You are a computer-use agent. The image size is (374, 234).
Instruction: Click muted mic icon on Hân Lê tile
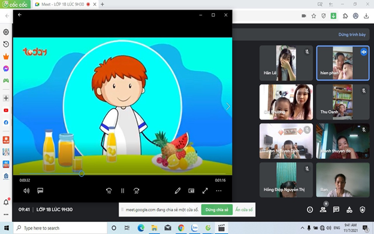pos(307,52)
